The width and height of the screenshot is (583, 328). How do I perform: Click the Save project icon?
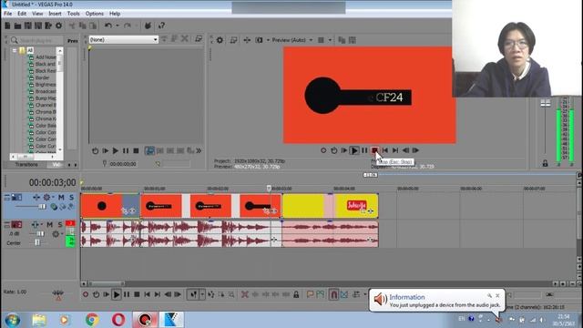pyautogui.click(x=28, y=26)
